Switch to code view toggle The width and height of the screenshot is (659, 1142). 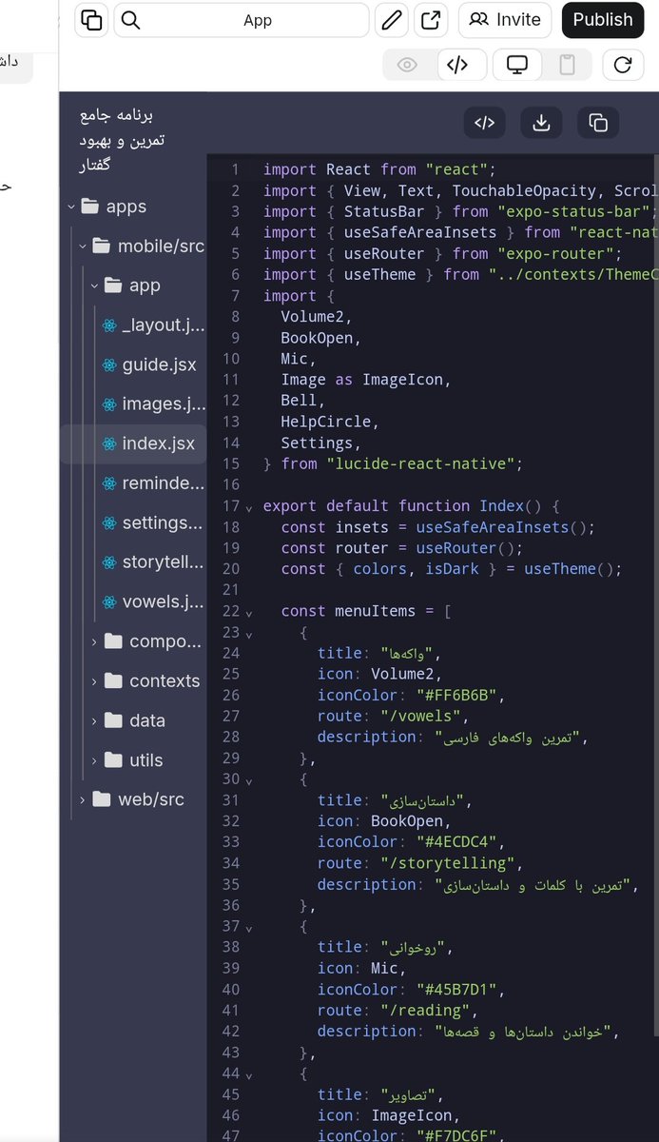pyautogui.click(x=457, y=65)
